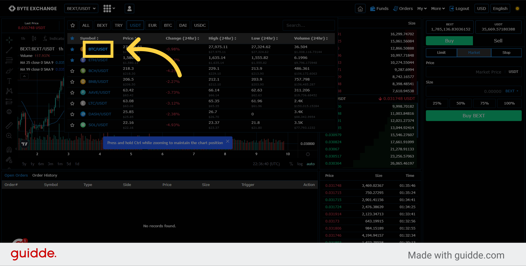Viewport: 526px width, 266px height.
Task: Toggle log scale on chart
Action: [x=300, y=164]
